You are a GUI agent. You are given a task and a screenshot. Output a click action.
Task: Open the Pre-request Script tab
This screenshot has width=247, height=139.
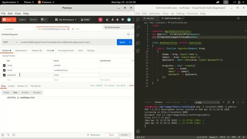pyautogui.click(x=66, y=51)
